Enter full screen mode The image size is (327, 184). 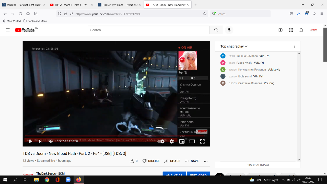point(202,141)
